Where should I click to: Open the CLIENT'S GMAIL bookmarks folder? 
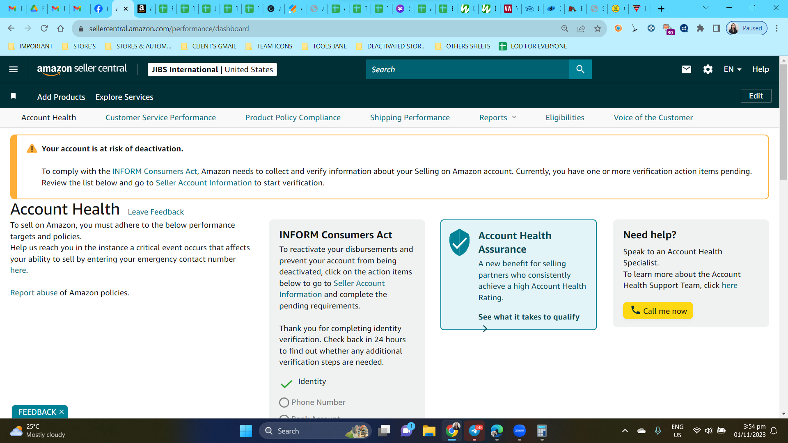click(209, 46)
